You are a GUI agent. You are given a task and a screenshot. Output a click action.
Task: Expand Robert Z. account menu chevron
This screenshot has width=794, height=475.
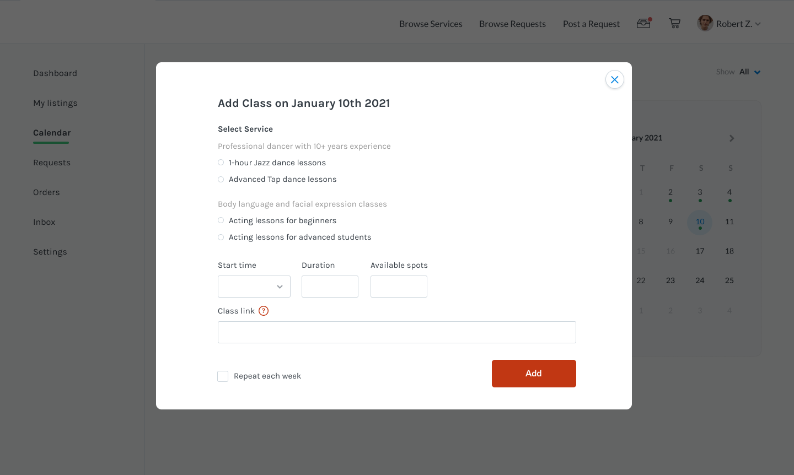tap(758, 24)
